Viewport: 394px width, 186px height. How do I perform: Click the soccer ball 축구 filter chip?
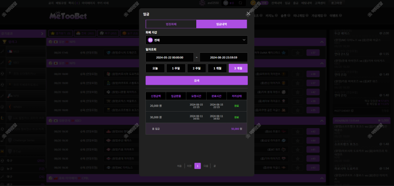coord(108,33)
